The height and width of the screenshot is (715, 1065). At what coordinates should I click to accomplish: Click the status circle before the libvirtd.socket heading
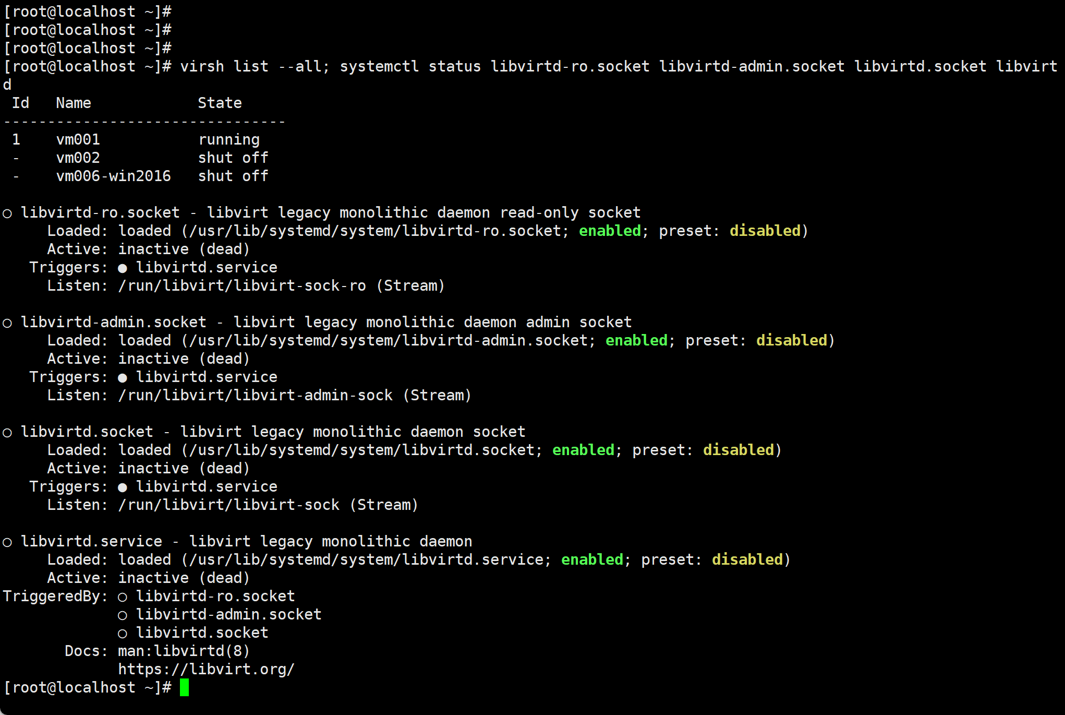pos(7,433)
